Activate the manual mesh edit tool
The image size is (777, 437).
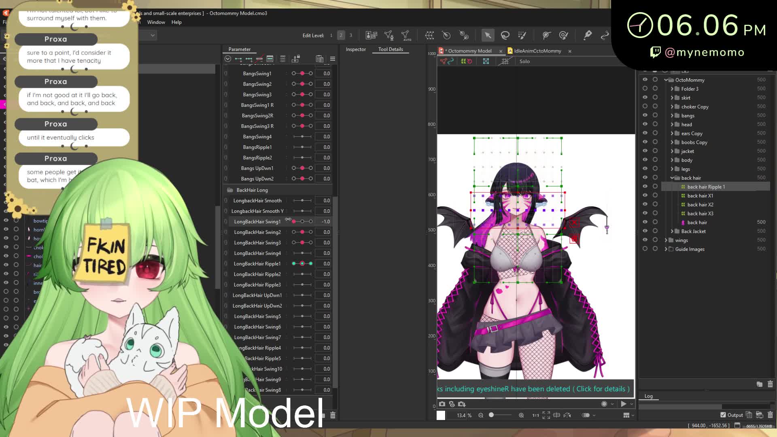(389, 36)
